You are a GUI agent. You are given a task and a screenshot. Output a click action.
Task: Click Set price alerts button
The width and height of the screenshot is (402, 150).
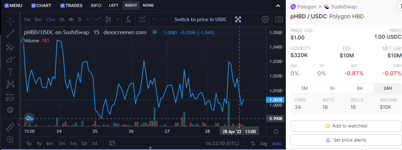pyautogui.click(x=346, y=140)
